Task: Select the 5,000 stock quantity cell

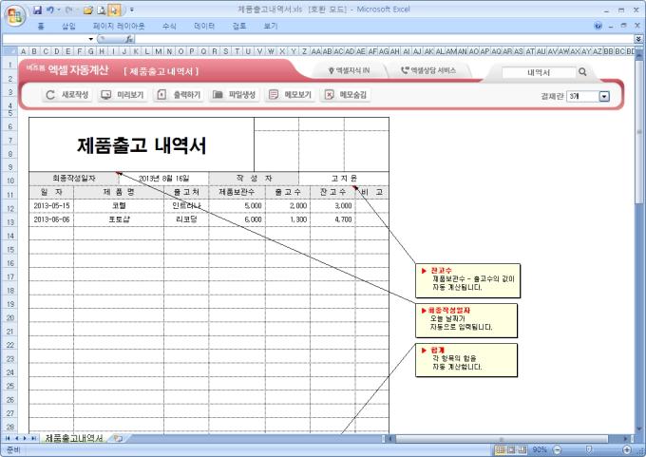Action: (237, 205)
